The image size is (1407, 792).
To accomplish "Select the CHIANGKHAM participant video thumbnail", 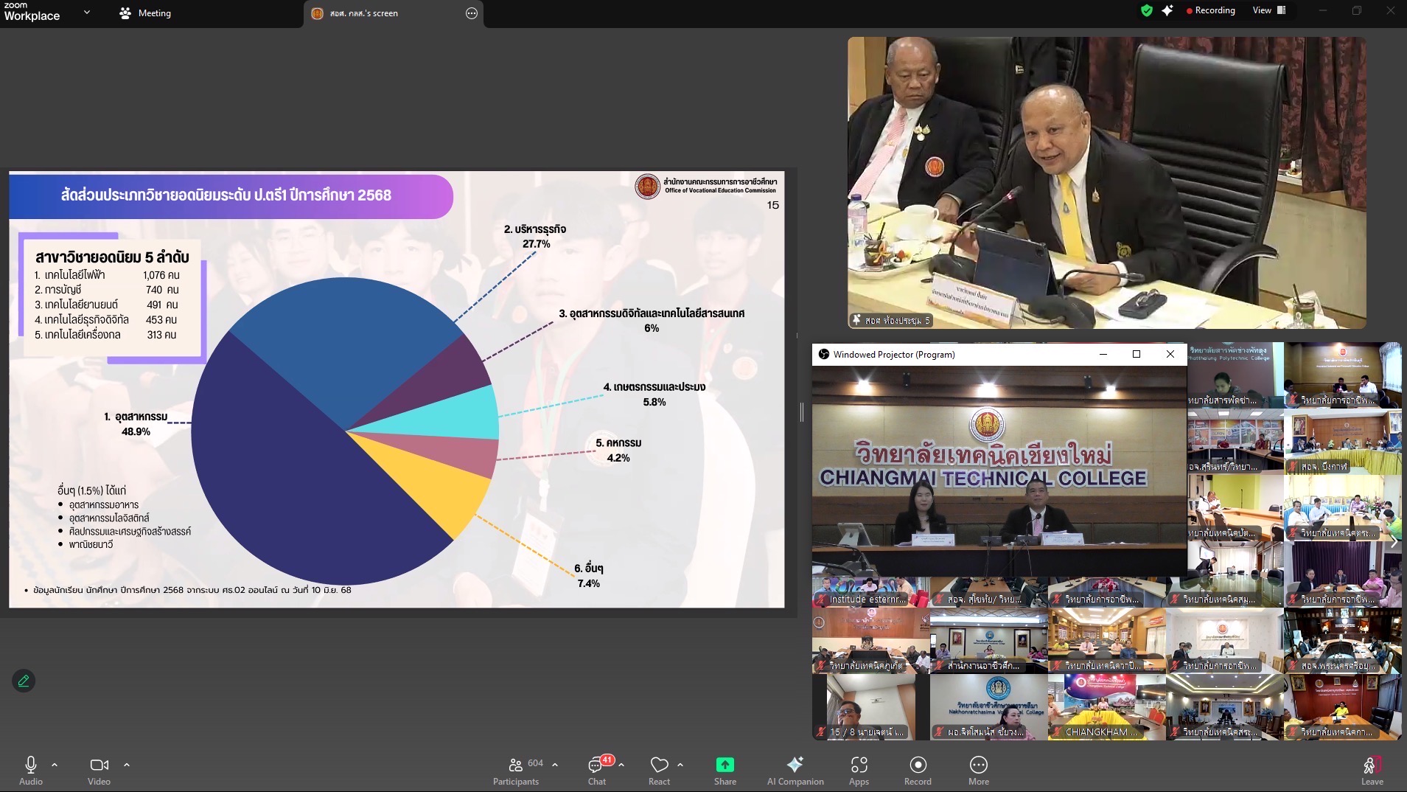I will 1106,706.
